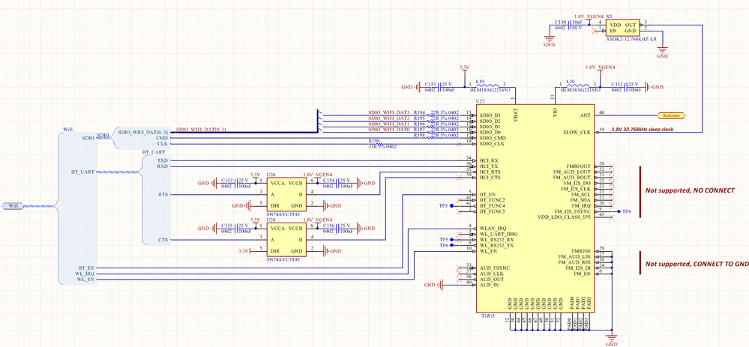Select the L19 inductor symbol

[489, 85]
